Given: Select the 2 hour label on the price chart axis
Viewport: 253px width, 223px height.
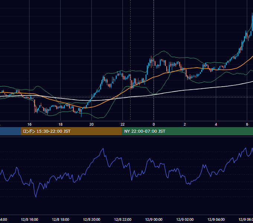Looking at the screenshot, I should point(185,125).
